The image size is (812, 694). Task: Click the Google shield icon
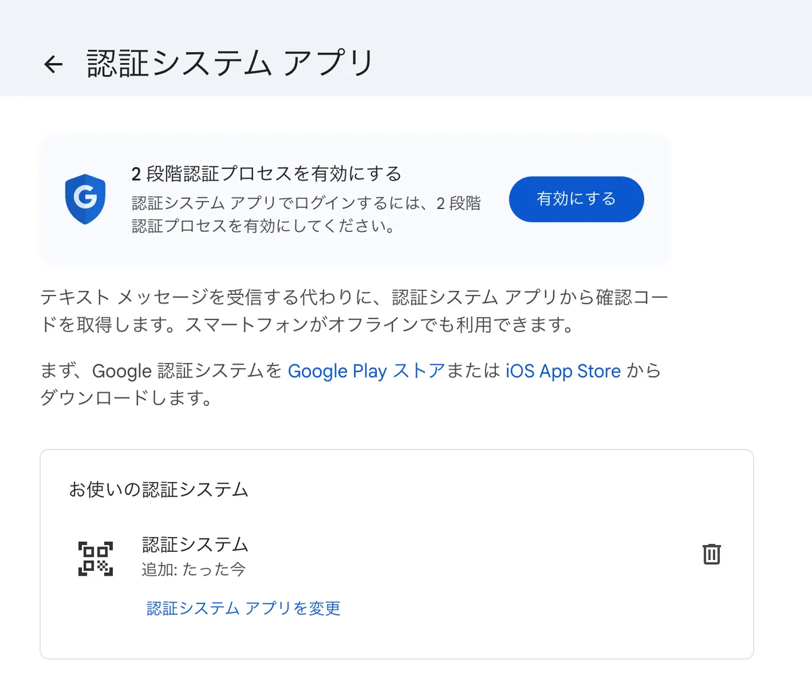(x=85, y=199)
